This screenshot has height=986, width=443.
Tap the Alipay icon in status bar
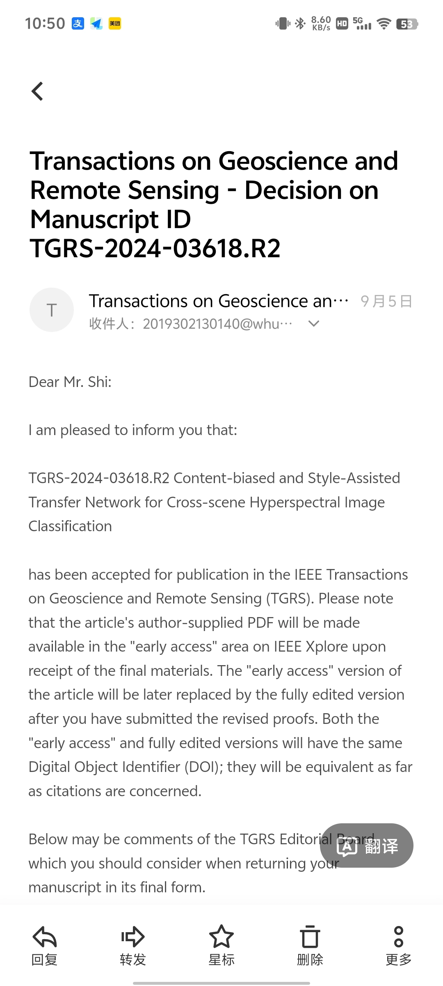click(x=78, y=24)
